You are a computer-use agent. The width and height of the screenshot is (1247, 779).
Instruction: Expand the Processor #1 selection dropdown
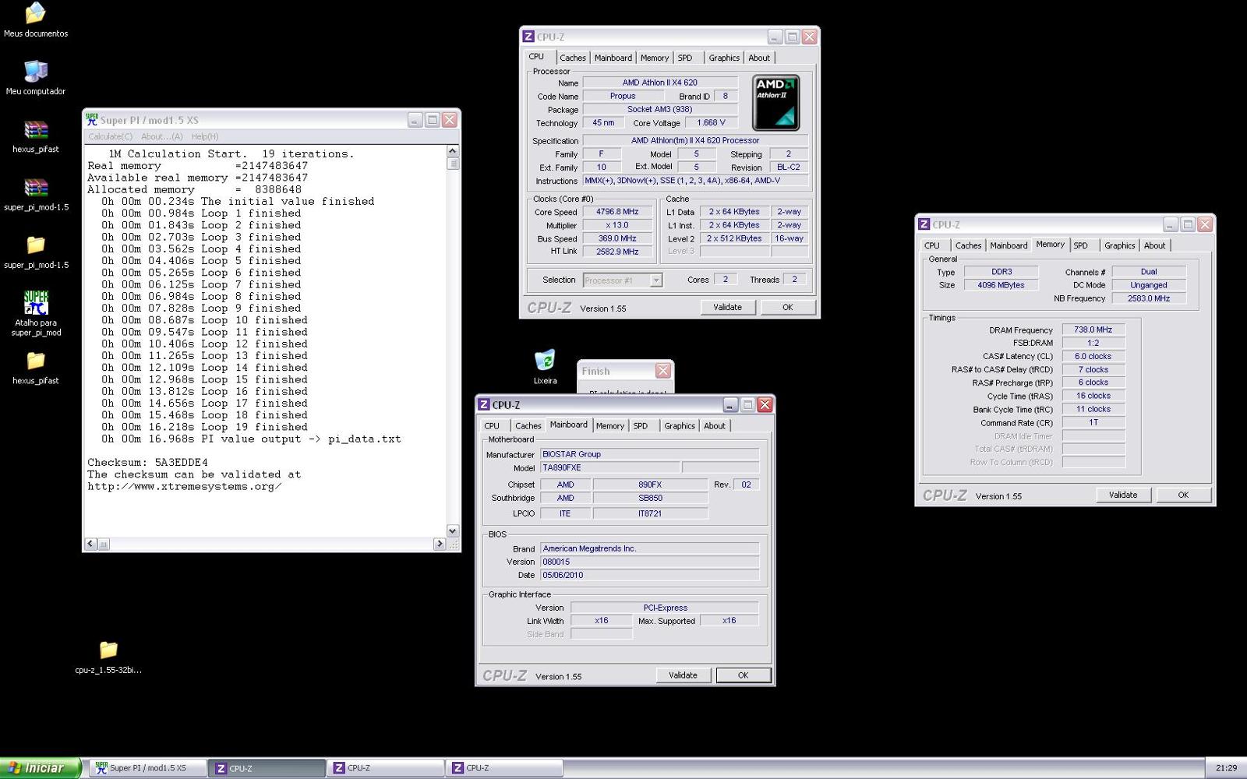[x=656, y=280]
